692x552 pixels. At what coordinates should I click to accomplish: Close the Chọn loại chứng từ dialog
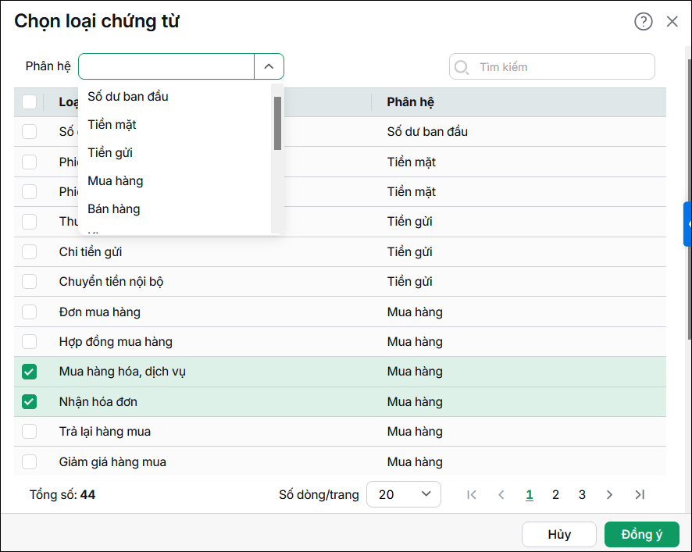672,21
